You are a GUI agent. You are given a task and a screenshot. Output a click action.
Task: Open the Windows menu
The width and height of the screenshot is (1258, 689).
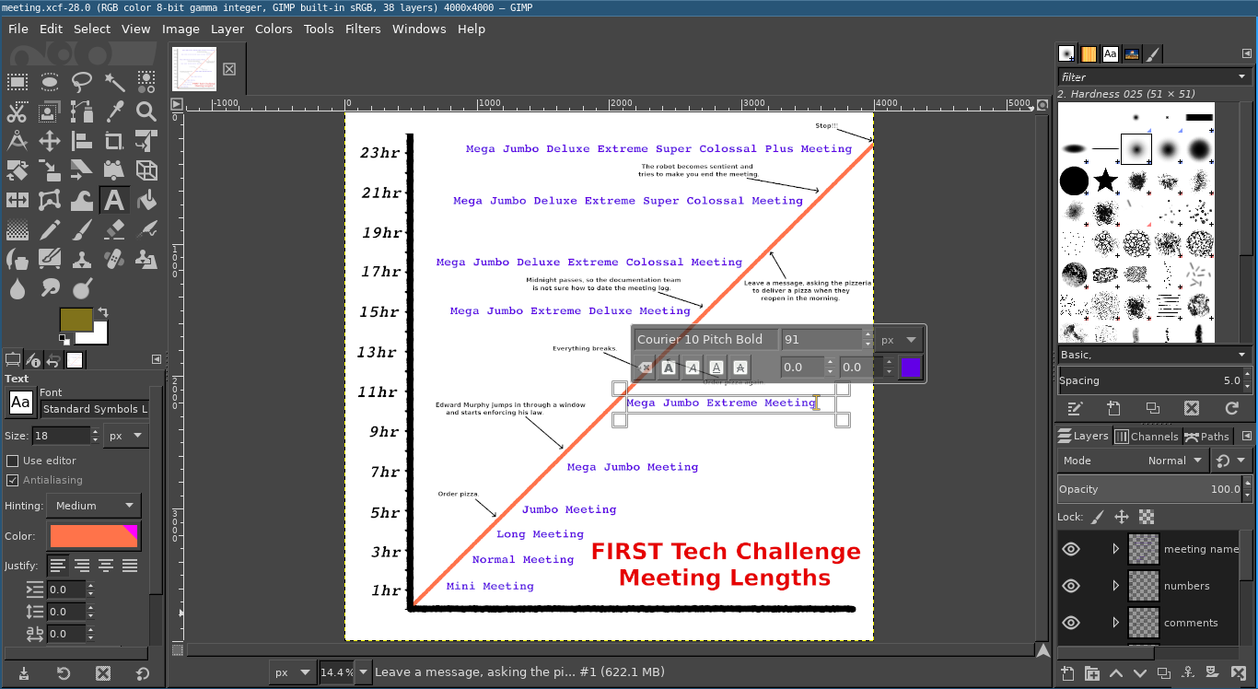(x=419, y=29)
